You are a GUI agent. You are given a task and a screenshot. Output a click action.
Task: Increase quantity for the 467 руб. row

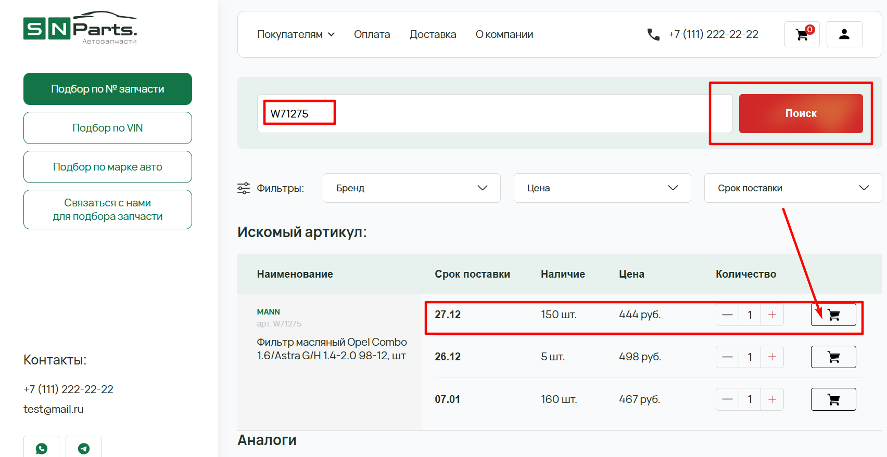point(772,399)
